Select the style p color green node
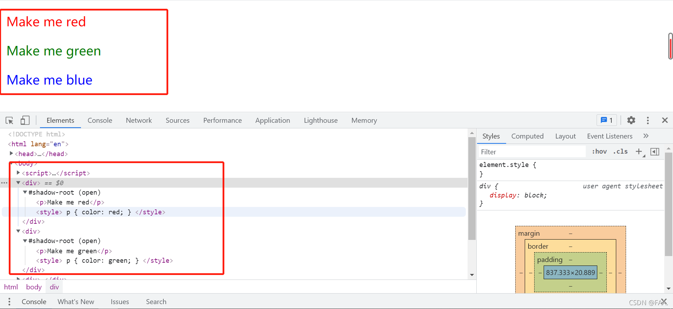Viewport: 673px width, 309px height. click(104, 260)
